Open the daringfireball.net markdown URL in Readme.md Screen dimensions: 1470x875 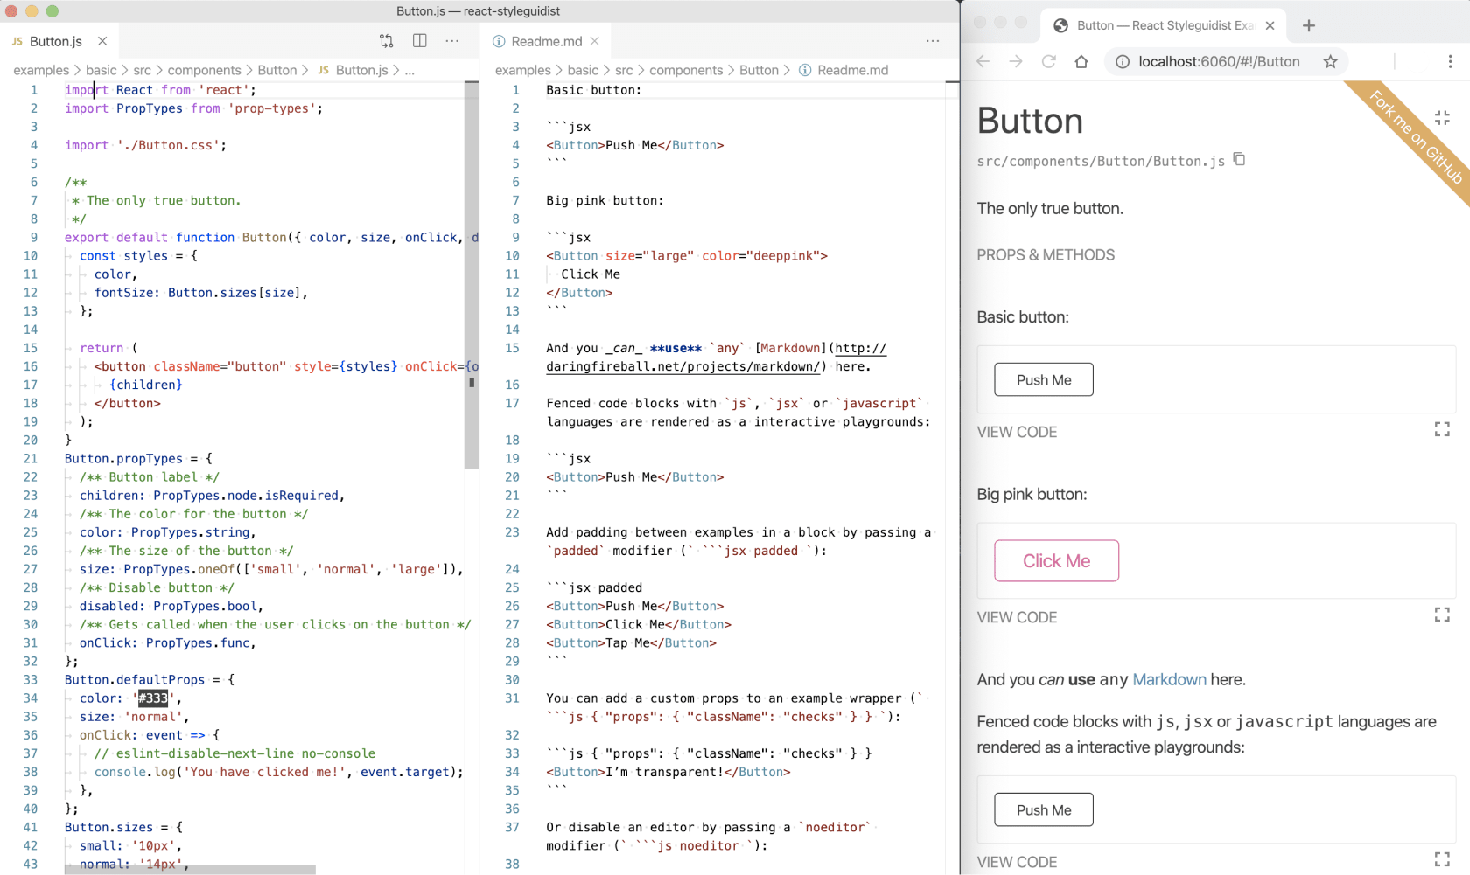[717, 357]
